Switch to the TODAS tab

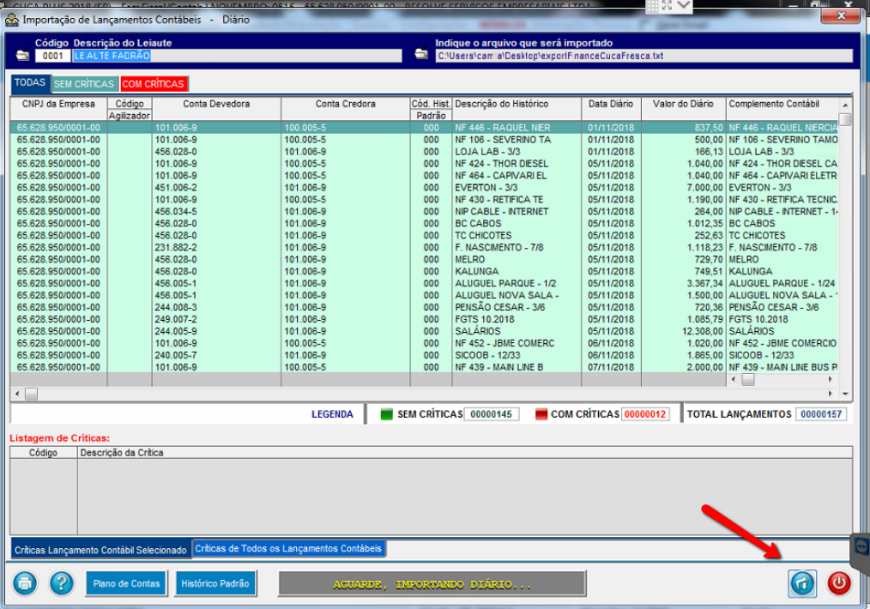(x=30, y=83)
